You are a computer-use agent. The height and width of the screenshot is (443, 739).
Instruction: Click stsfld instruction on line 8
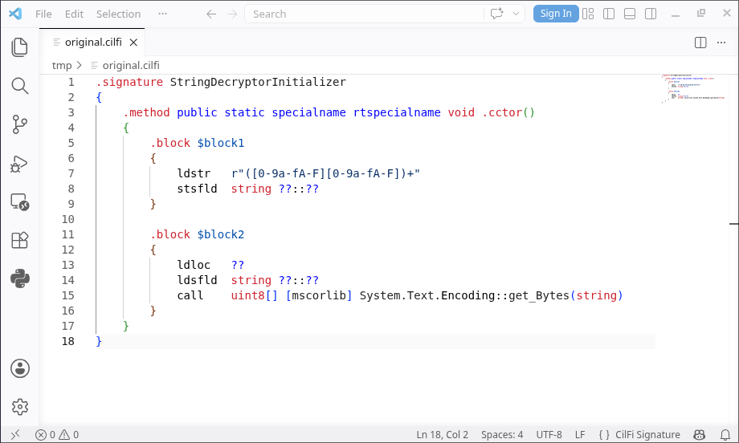(x=197, y=189)
